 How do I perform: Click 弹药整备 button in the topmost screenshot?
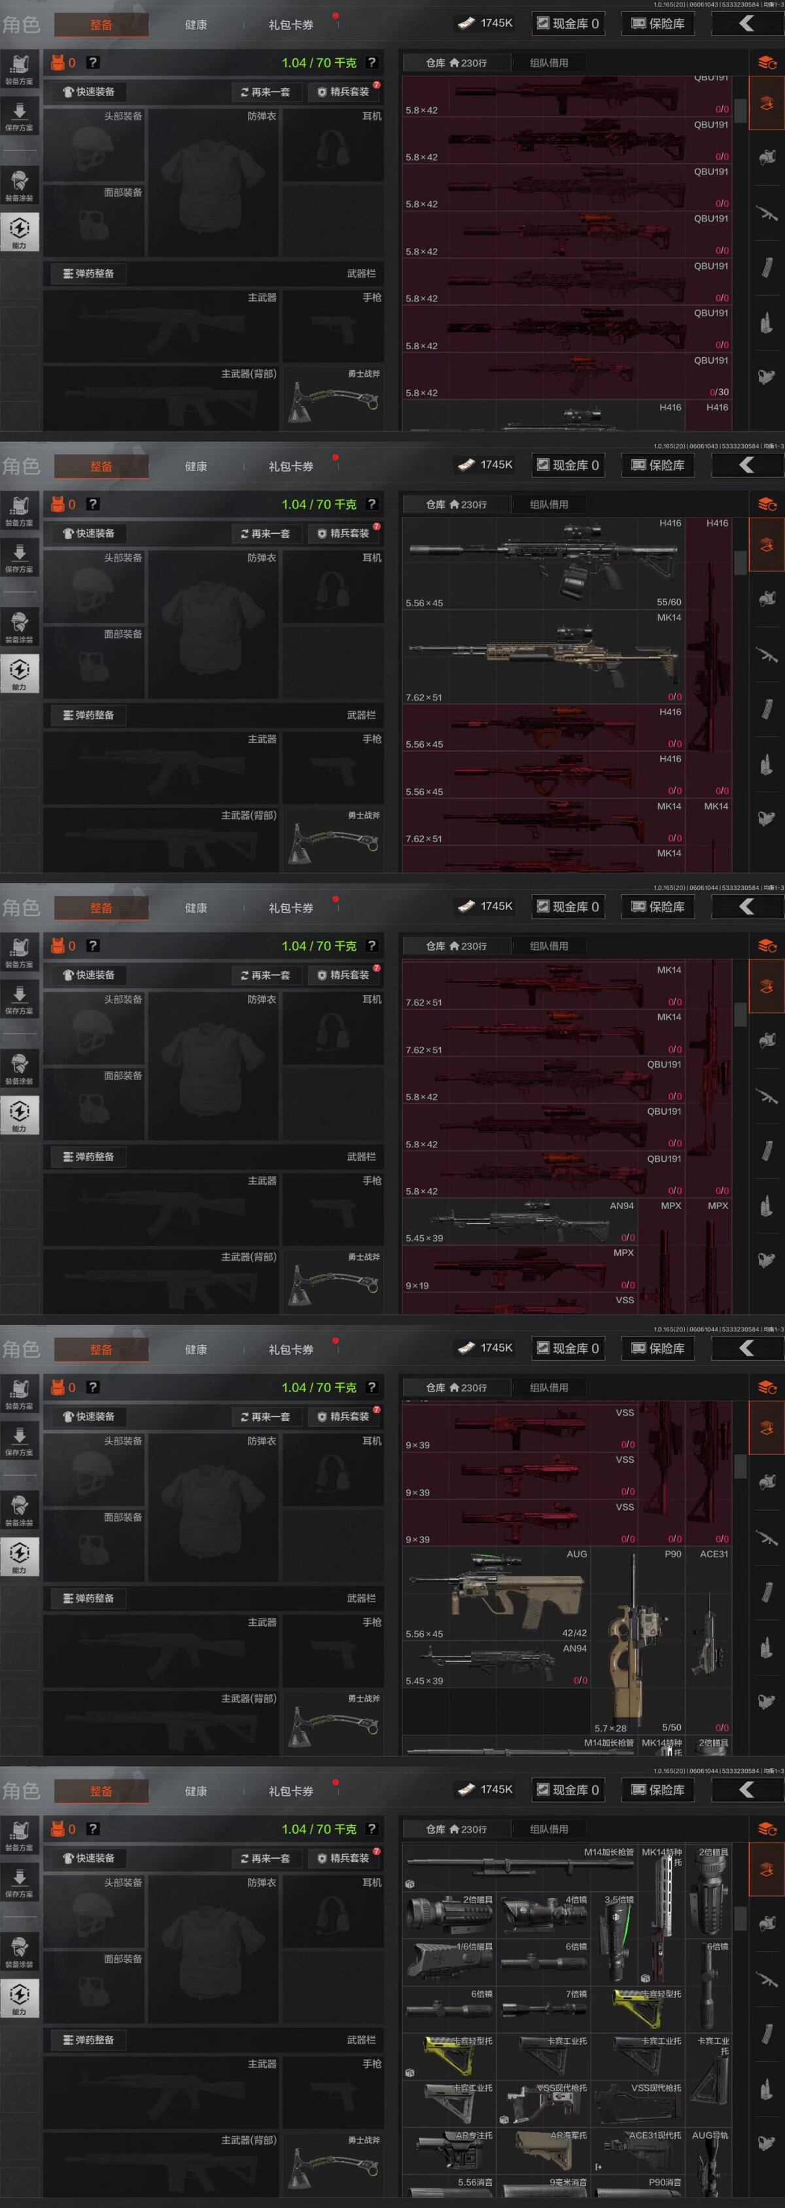pos(90,273)
